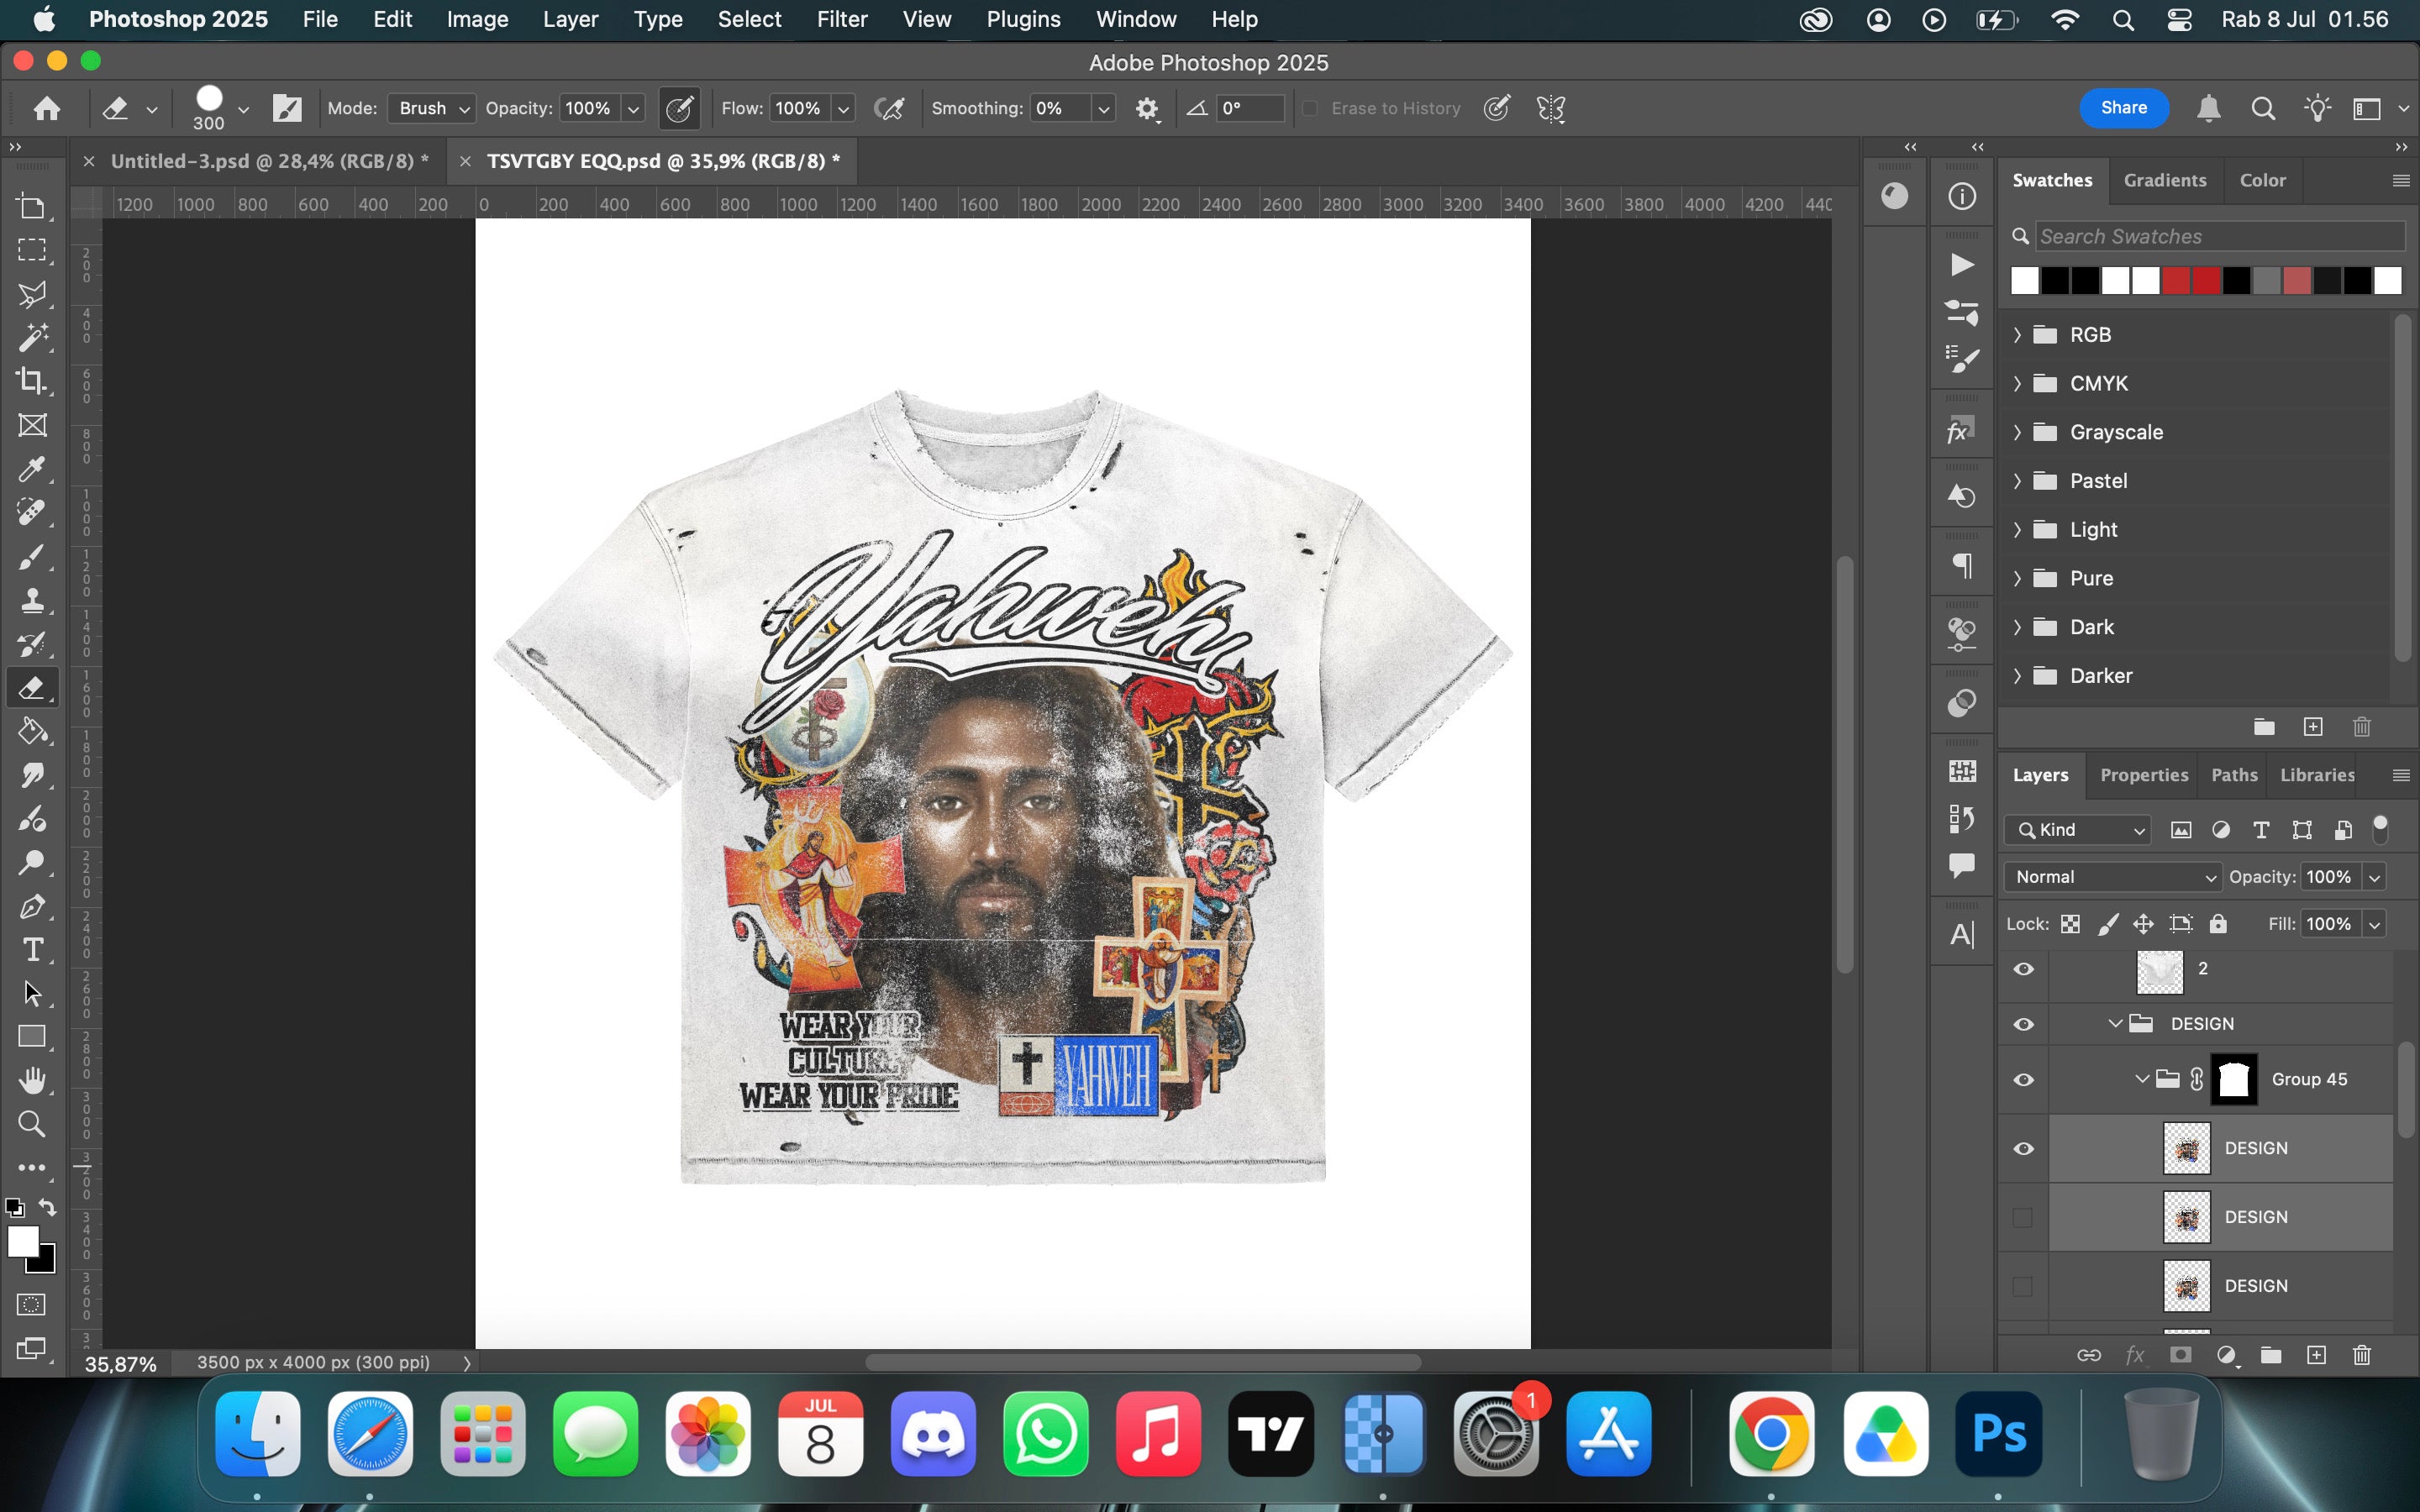Lock all layer properties
Screen dimensions: 2420x1512
point(2218,924)
